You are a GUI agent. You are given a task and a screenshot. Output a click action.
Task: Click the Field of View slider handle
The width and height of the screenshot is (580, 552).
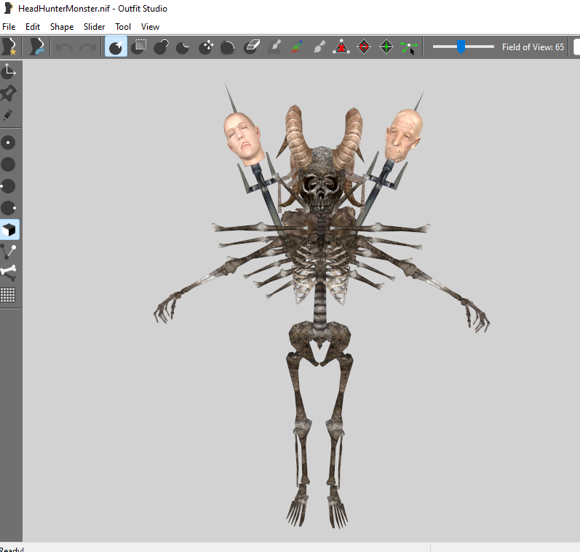(461, 47)
